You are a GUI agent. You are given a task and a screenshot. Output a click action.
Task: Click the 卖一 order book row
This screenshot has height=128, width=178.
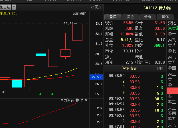(x=172, y=85)
